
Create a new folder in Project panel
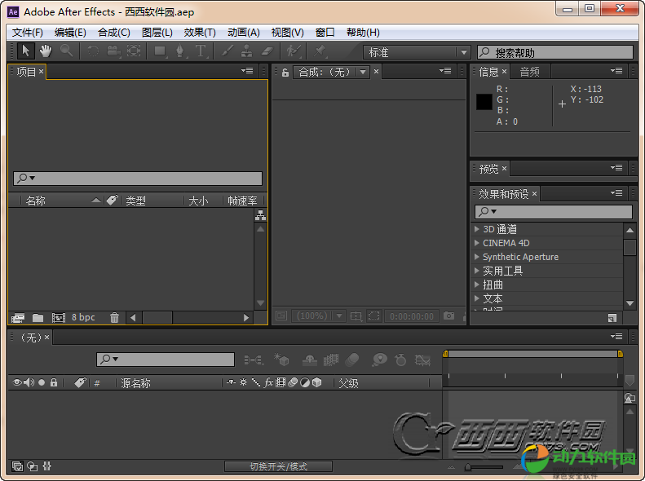click(x=38, y=317)
